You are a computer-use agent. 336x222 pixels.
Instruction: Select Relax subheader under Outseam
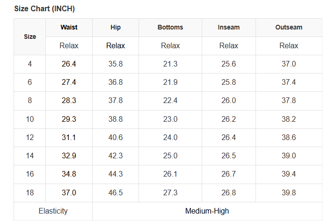pyautogui.click(x=289, y=45)
